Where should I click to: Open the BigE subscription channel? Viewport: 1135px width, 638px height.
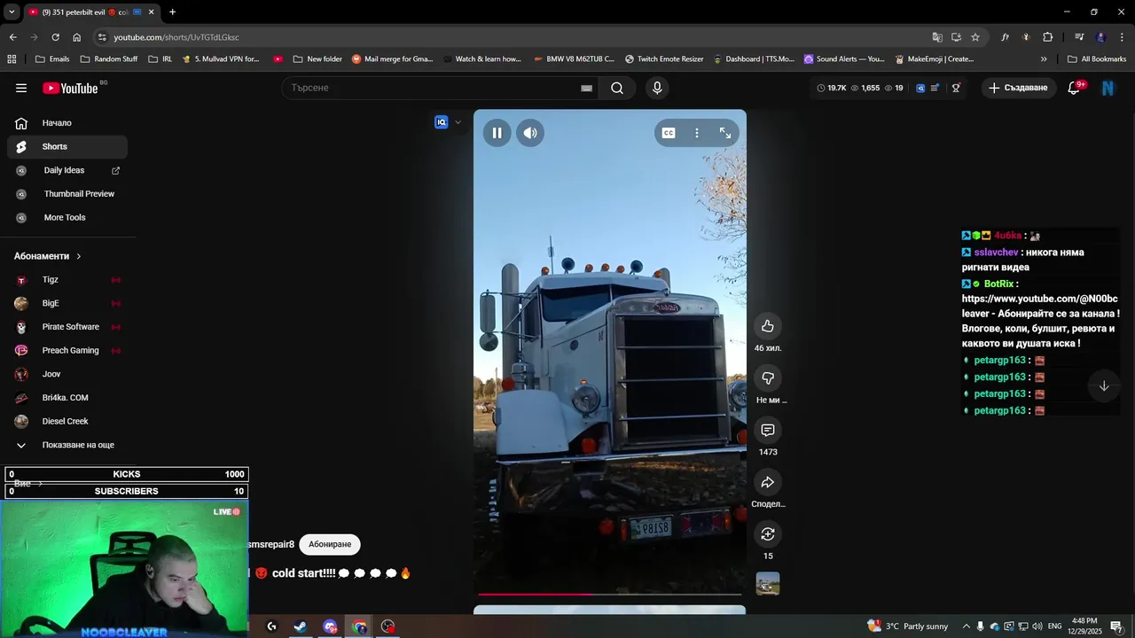67,303
